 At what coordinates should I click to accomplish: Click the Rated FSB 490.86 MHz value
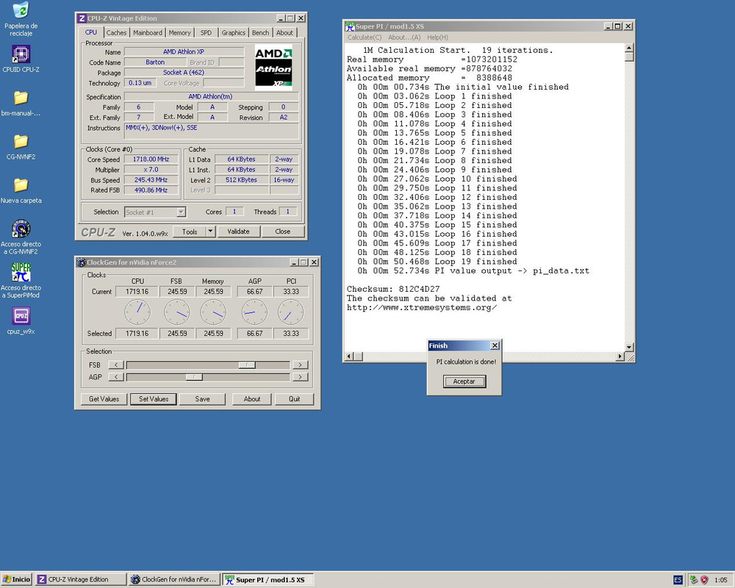point(151,190)
